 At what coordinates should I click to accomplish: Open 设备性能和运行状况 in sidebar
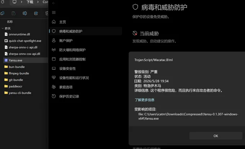pos(74,78)
